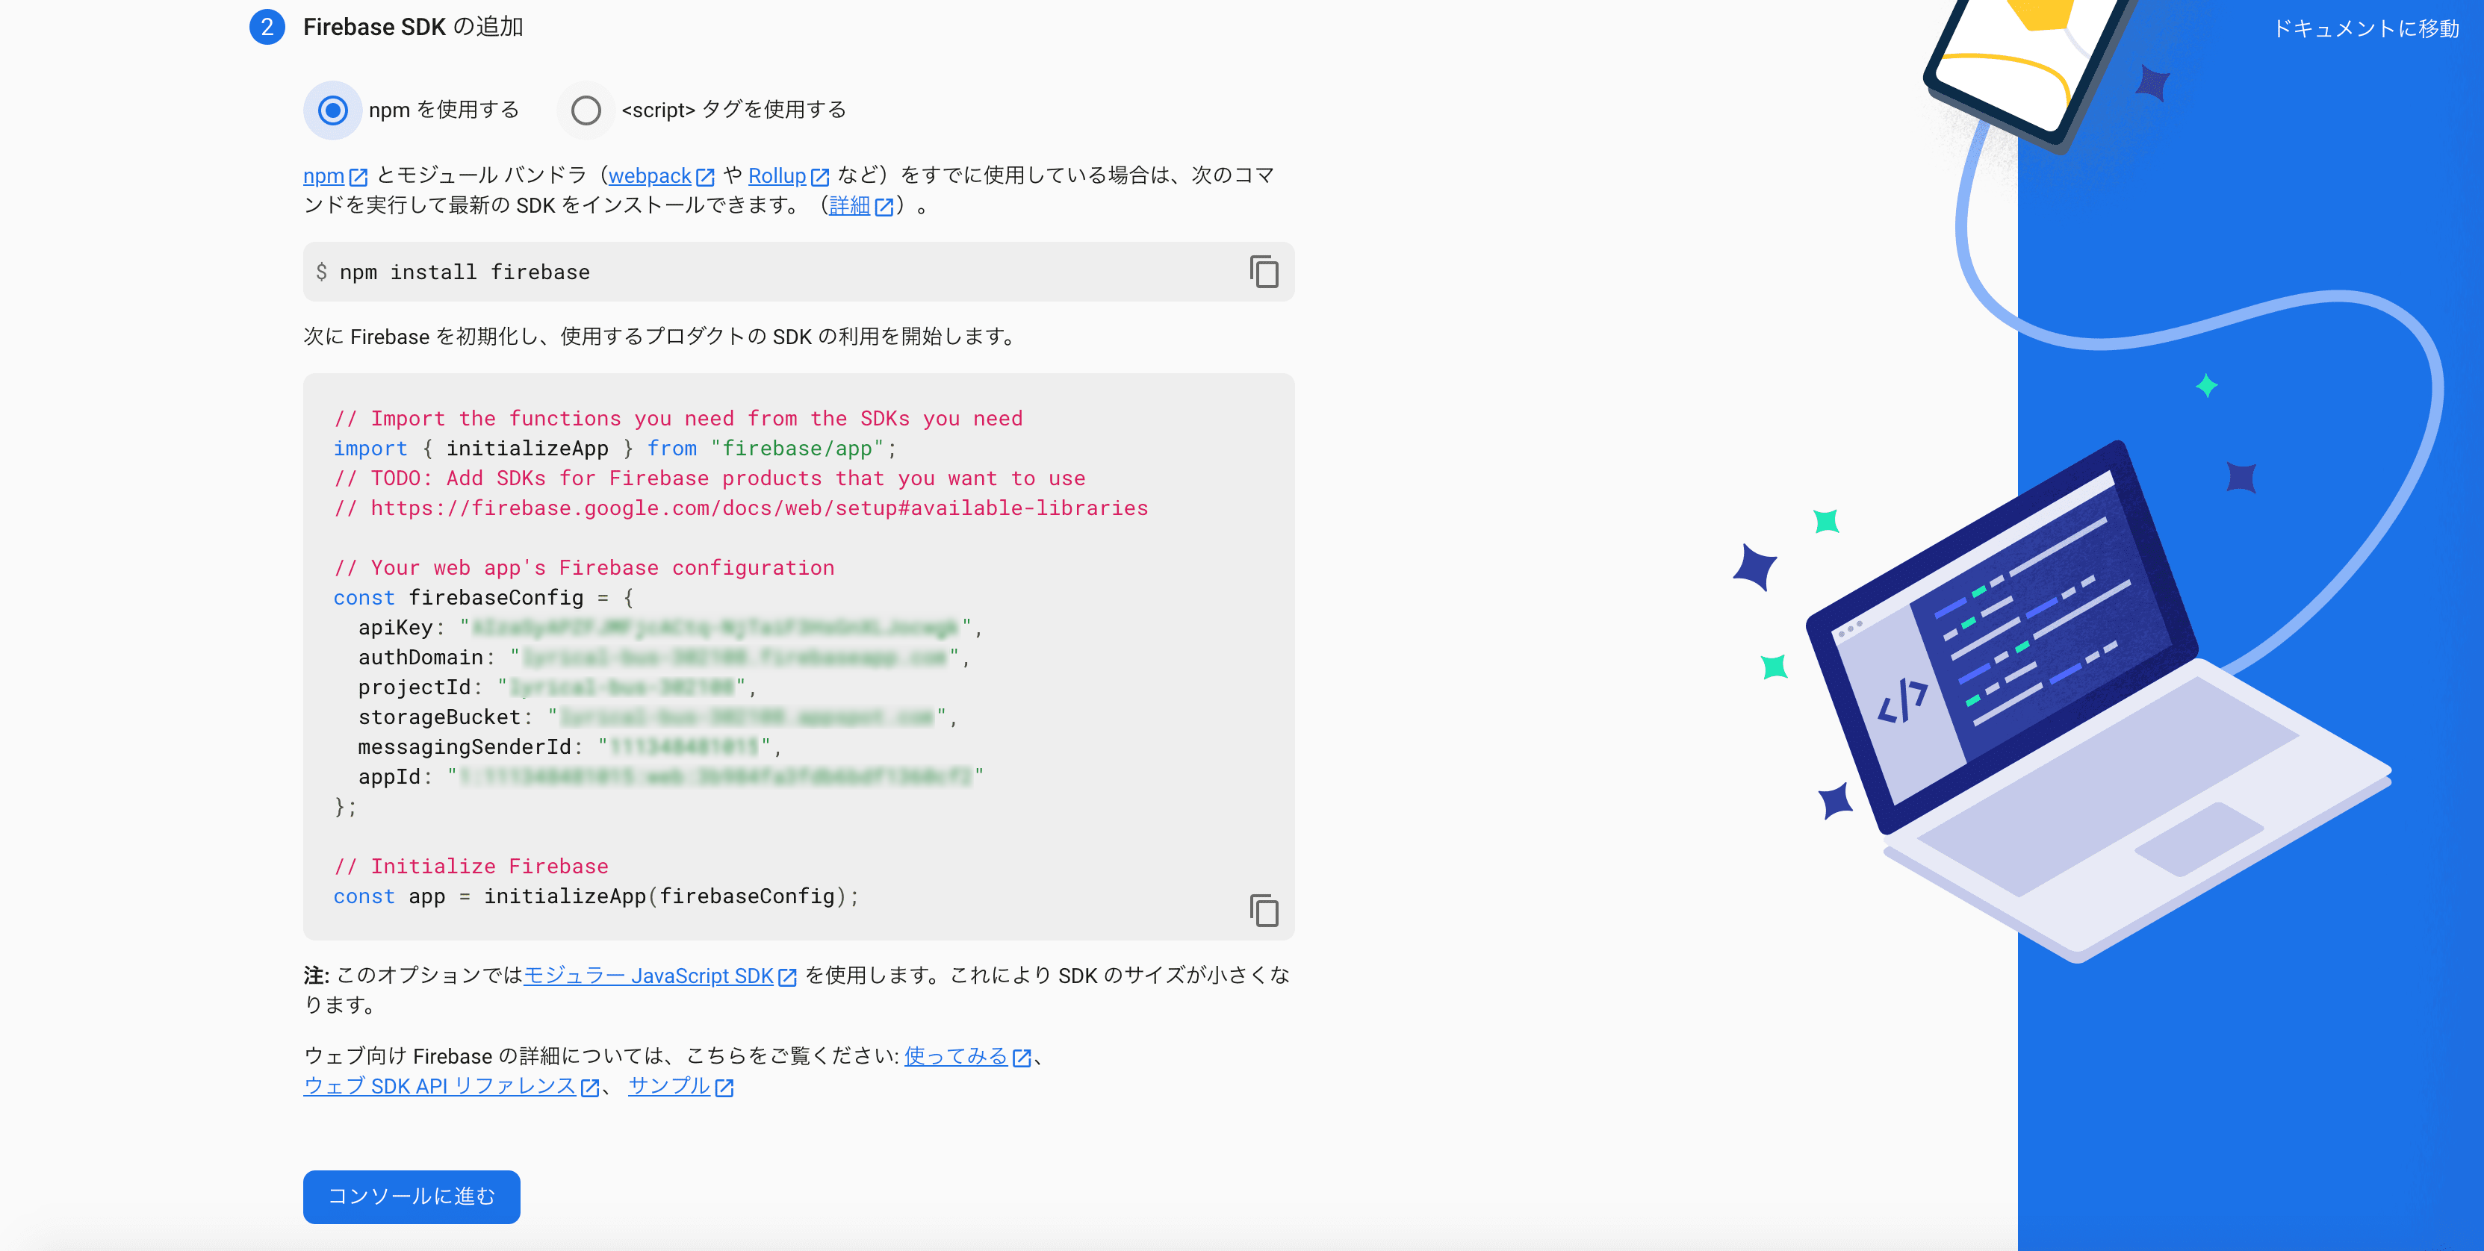Click the step 2 numbered circle indicator
Image resolution: width=2484 pixels, height=1251 pixels.
(x=267, y=28)
